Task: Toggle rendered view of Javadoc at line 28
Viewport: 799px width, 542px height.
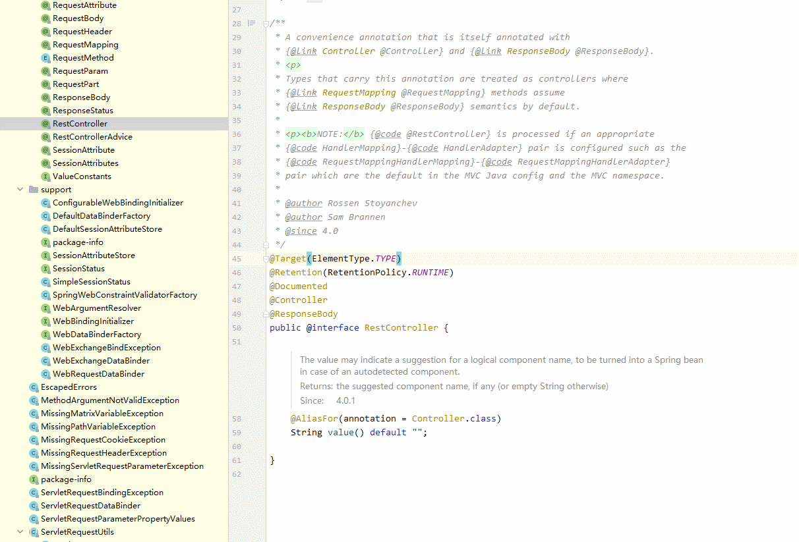Action: pyautogui.click(x=251, y=24)
